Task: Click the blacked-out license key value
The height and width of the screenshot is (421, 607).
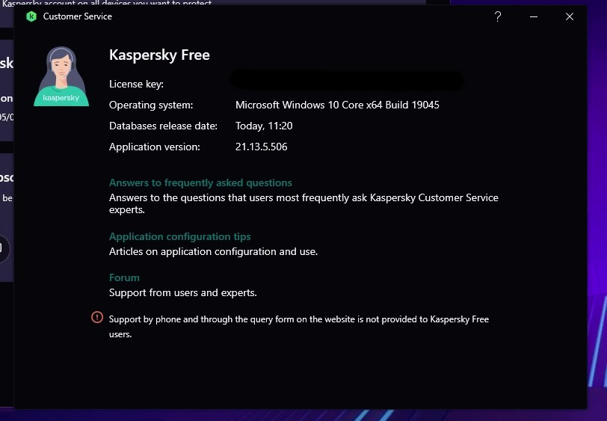Action: (346, 79)
